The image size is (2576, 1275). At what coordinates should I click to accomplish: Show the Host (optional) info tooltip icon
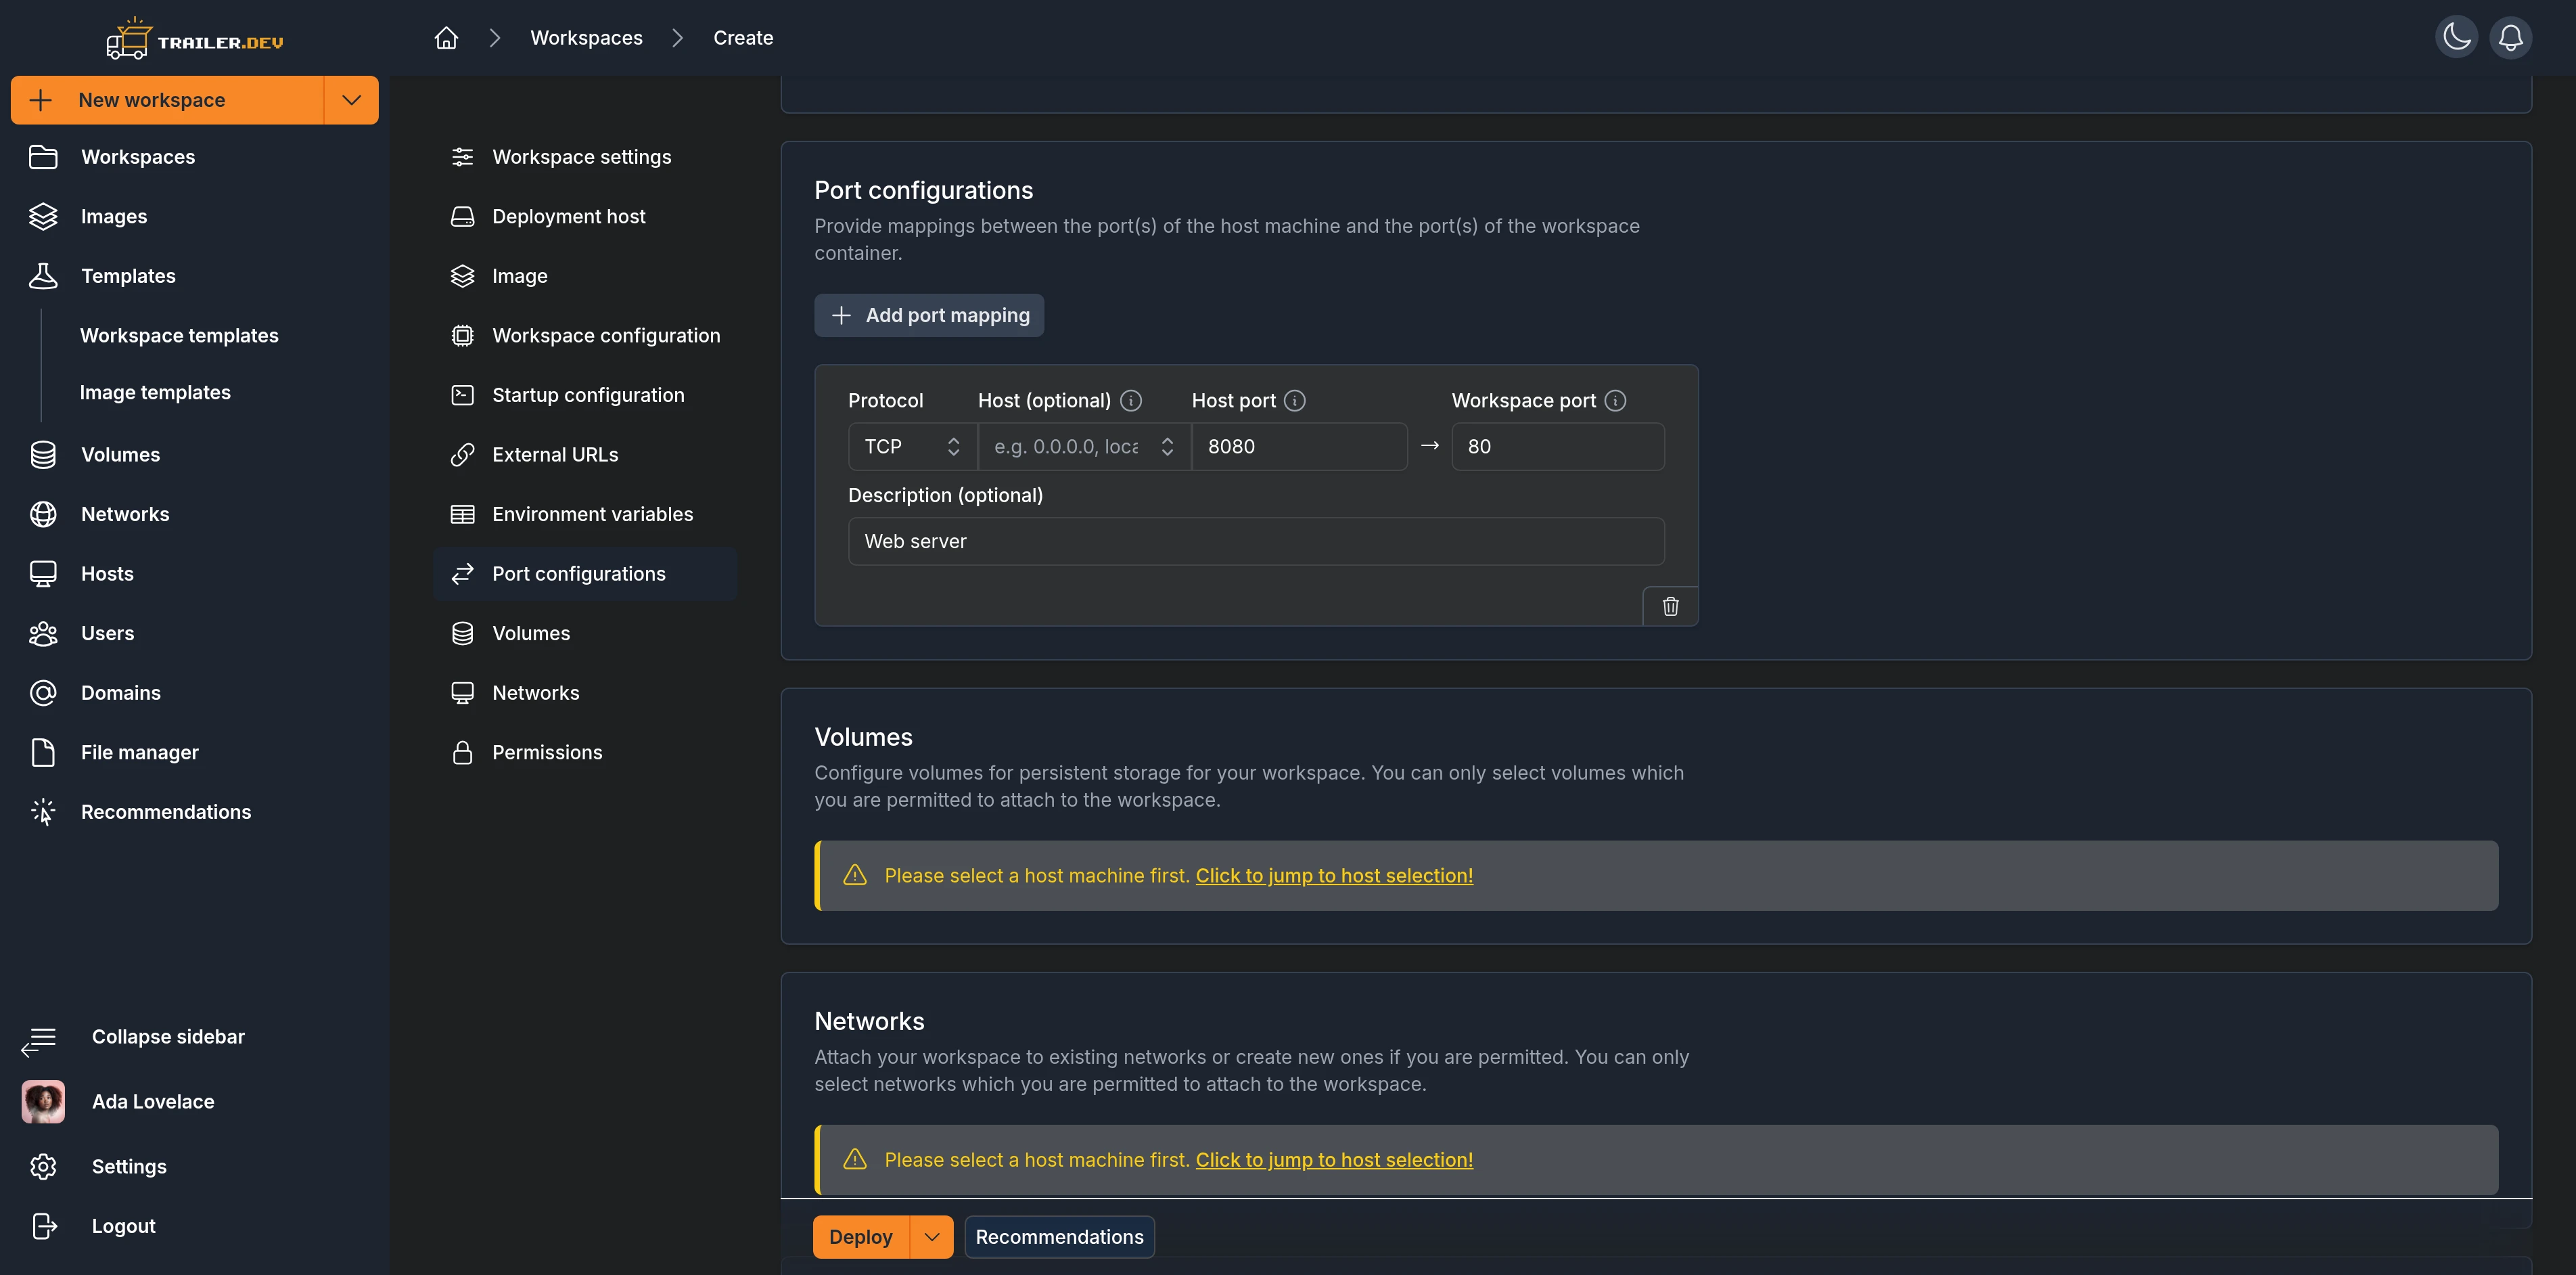pyautogui.click(x=1131, y=401)
